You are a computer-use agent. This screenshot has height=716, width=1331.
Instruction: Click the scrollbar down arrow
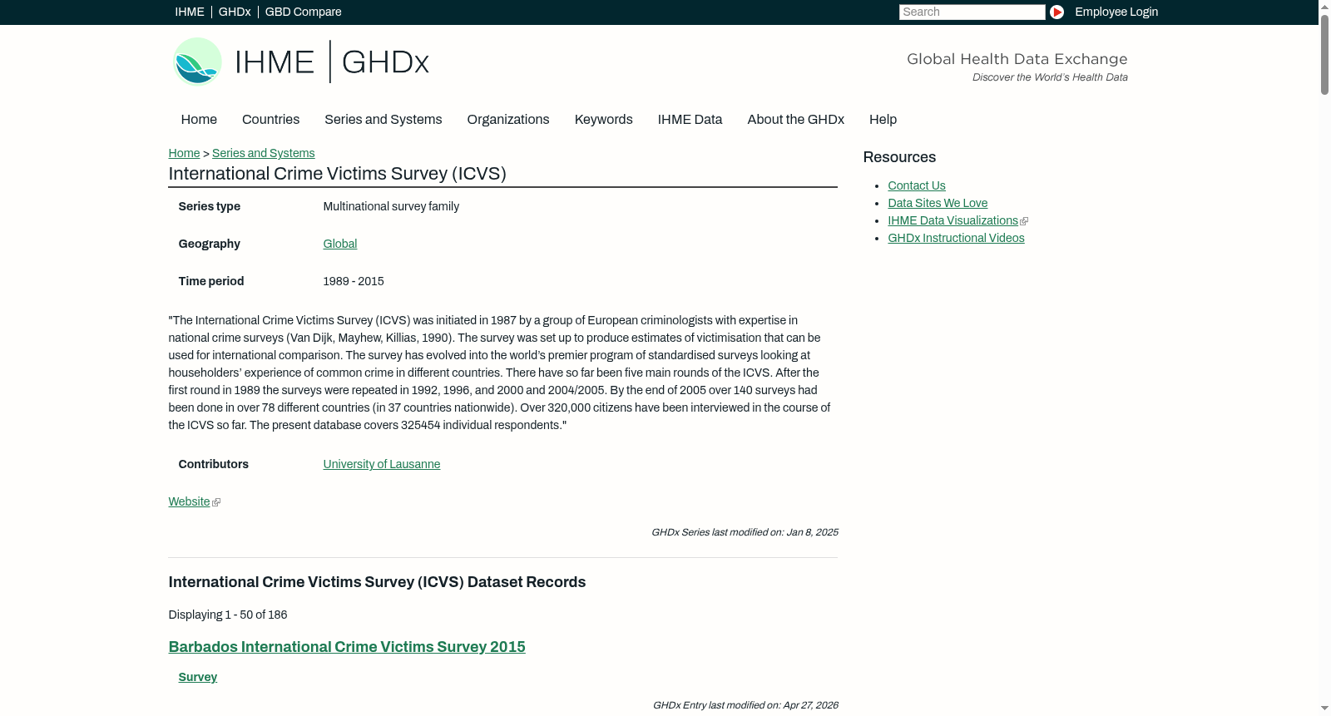pyautogui.click(x=1324, y=709)
